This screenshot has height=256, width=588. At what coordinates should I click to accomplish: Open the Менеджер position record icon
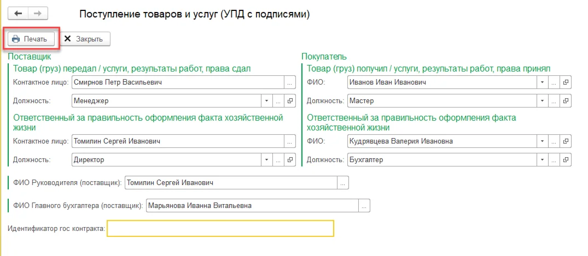290,101
